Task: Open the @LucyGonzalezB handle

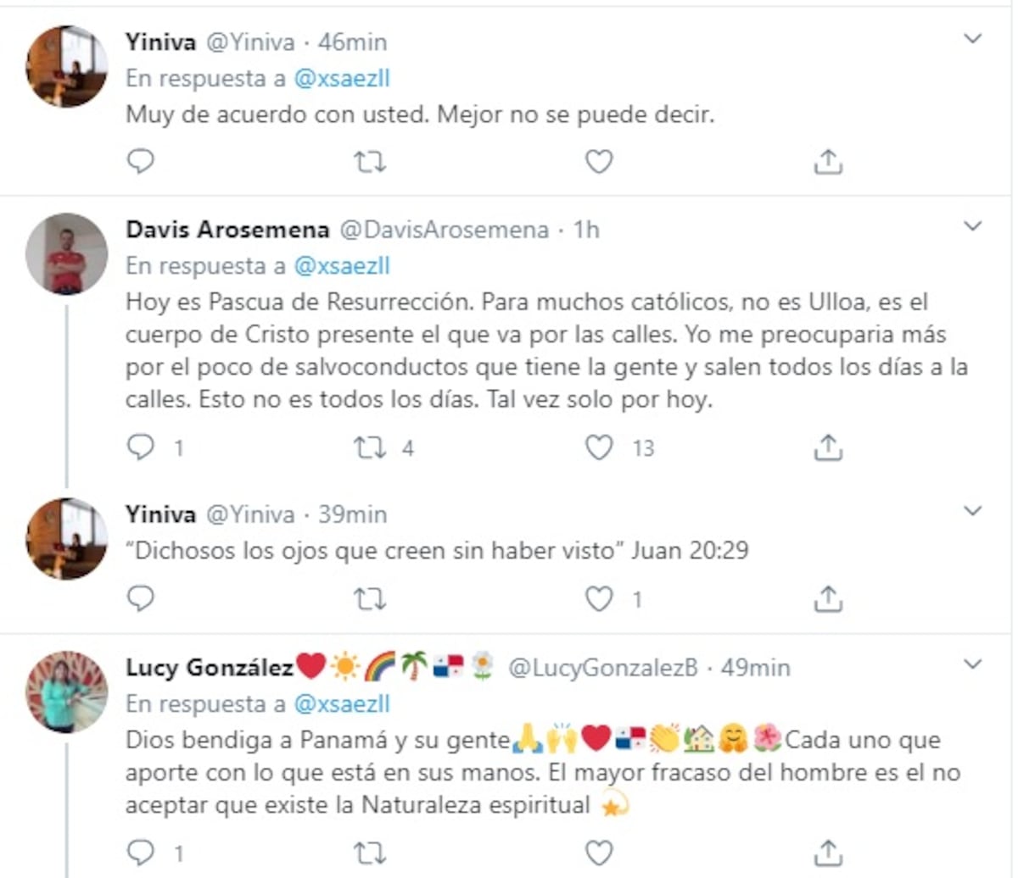Action: (602, 668)
